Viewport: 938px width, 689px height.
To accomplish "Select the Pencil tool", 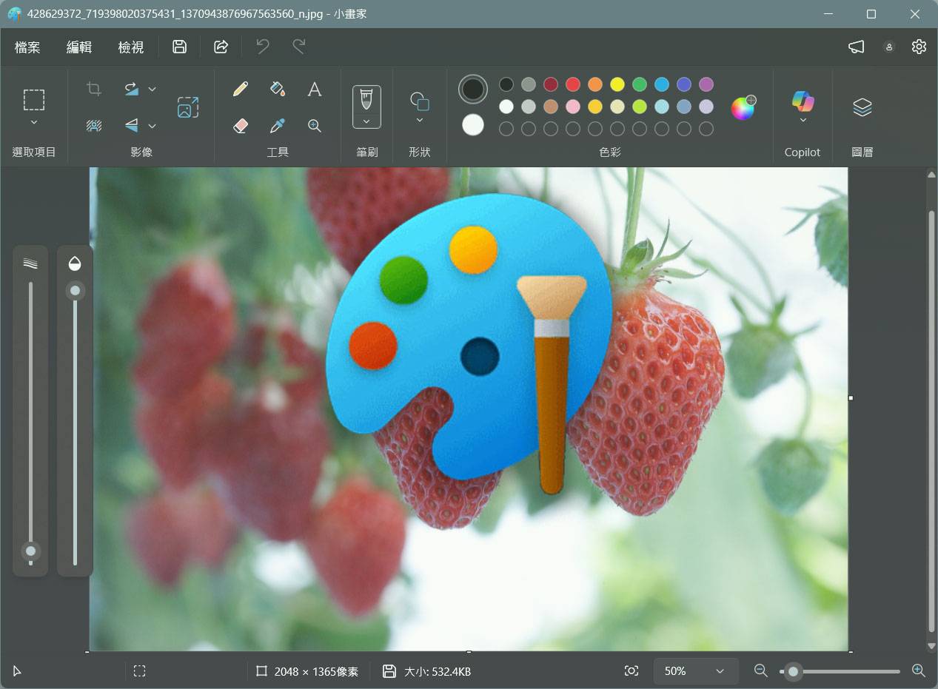I will click(x=241, y=88).
